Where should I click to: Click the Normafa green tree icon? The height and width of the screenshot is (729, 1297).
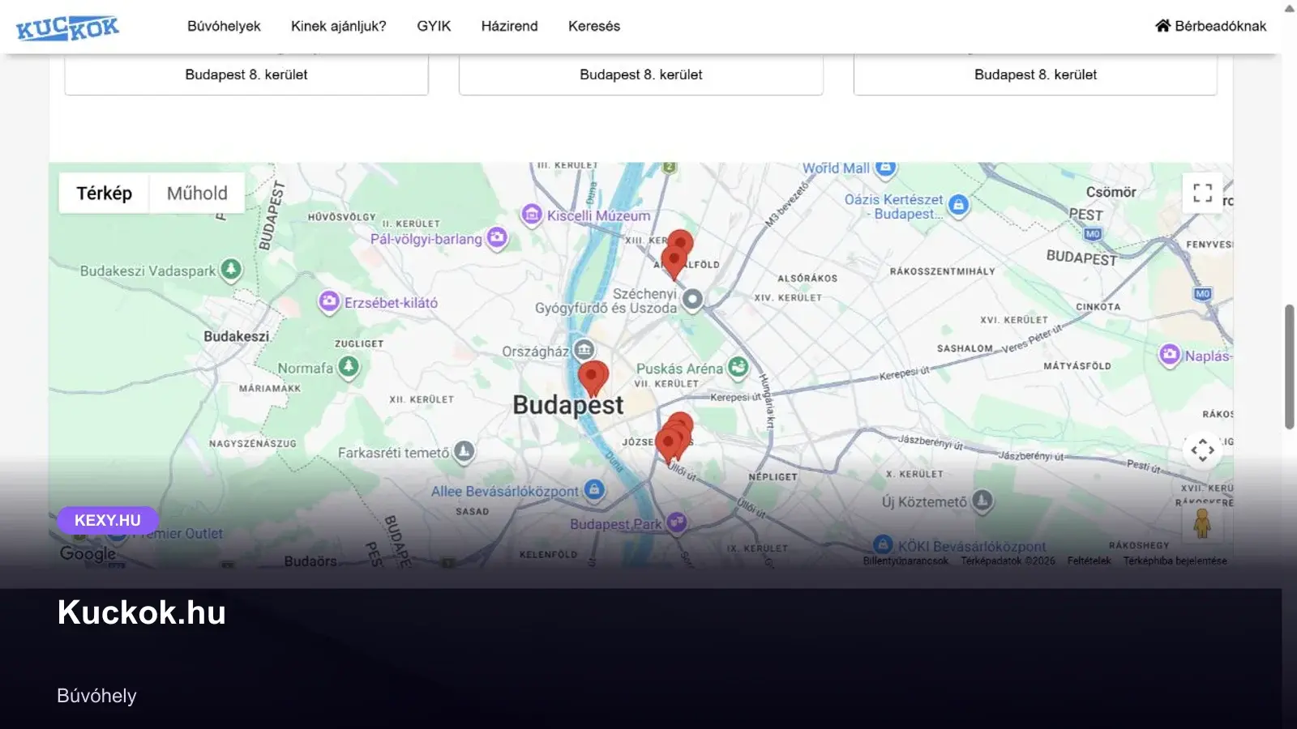click(x=349, y=366)
